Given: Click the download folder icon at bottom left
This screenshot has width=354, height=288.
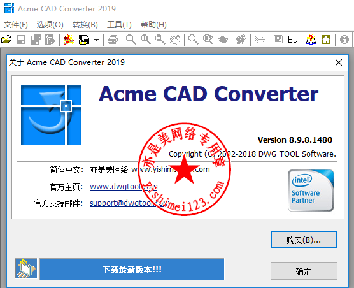Looking at the screenshot, I should [25, 268].
